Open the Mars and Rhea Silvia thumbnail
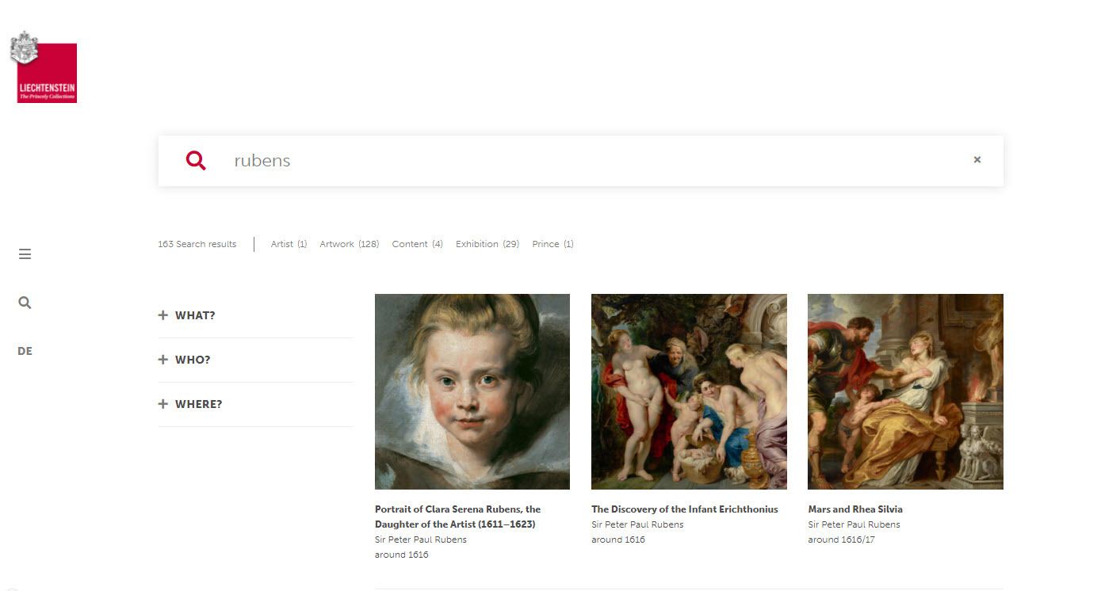 click(x=905, y=391)
